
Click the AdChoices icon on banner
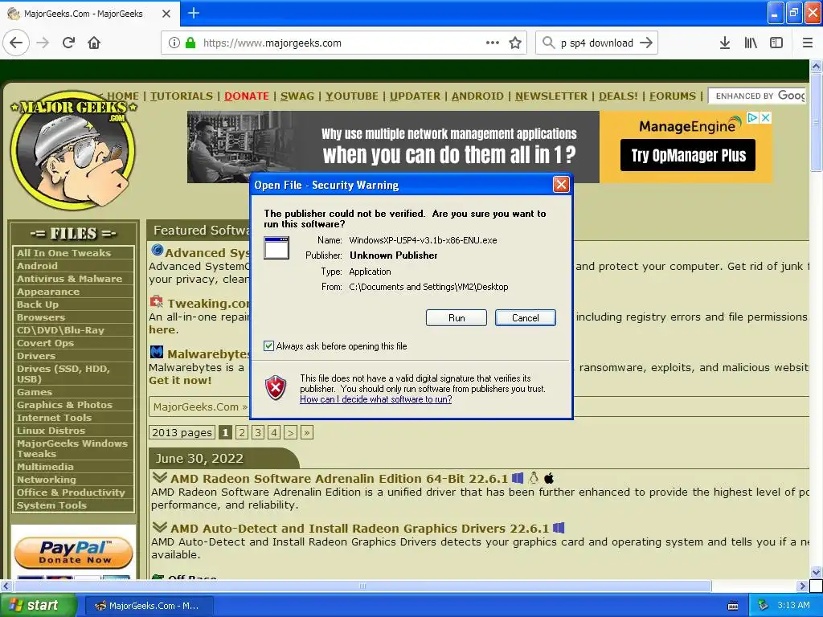[x=752, y=117]
